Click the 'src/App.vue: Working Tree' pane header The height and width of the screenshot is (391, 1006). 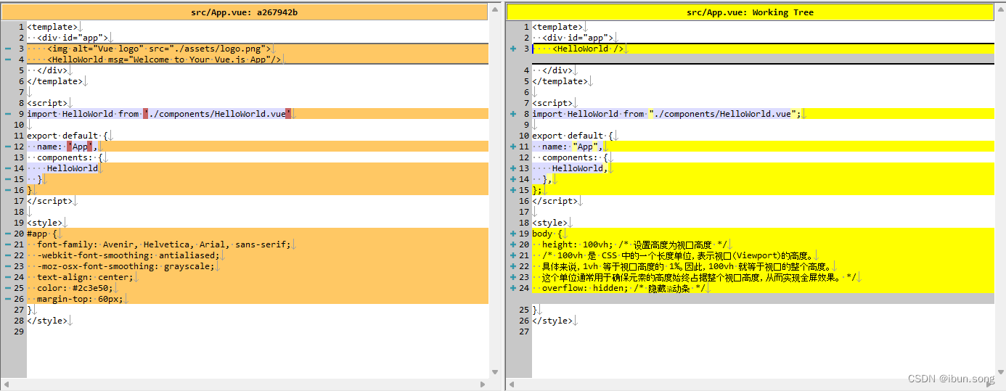750,12
